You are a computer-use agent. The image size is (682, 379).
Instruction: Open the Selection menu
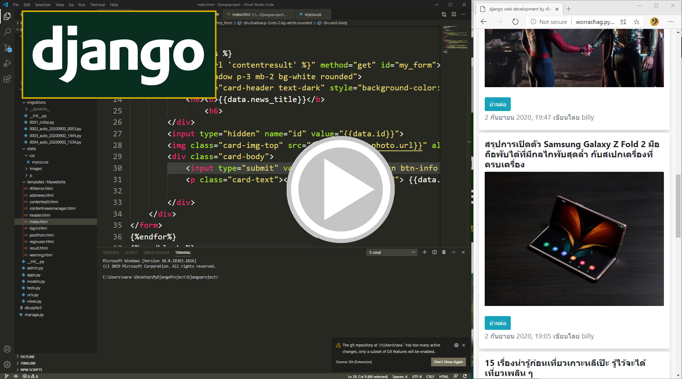tap(43, 5)
